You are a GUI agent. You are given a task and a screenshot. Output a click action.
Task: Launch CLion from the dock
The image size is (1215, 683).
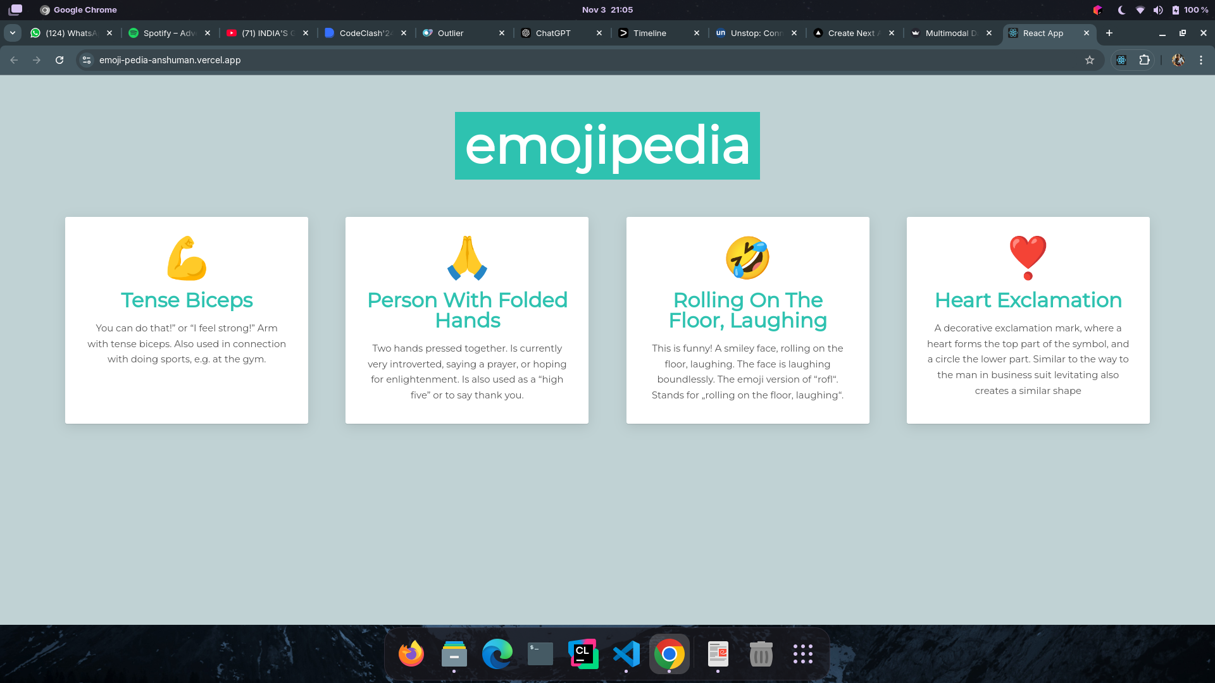click(x=583, y=654)
